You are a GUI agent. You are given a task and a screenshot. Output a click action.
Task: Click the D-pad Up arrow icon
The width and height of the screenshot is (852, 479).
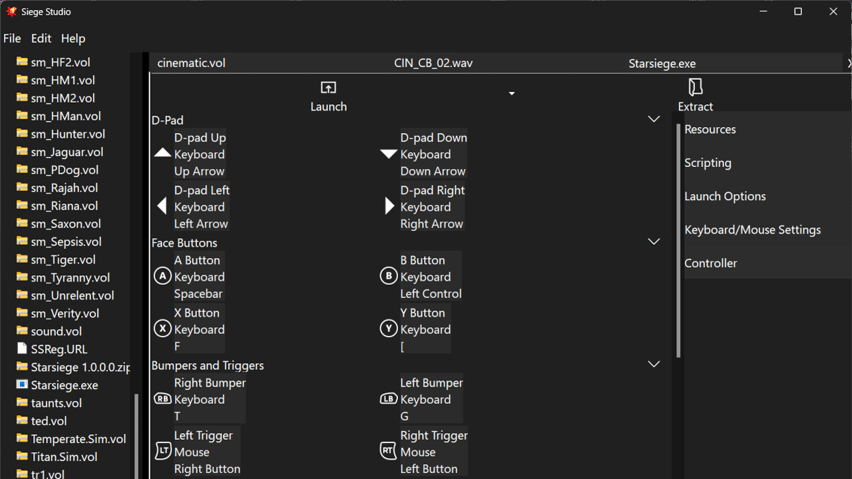[162, 154]
